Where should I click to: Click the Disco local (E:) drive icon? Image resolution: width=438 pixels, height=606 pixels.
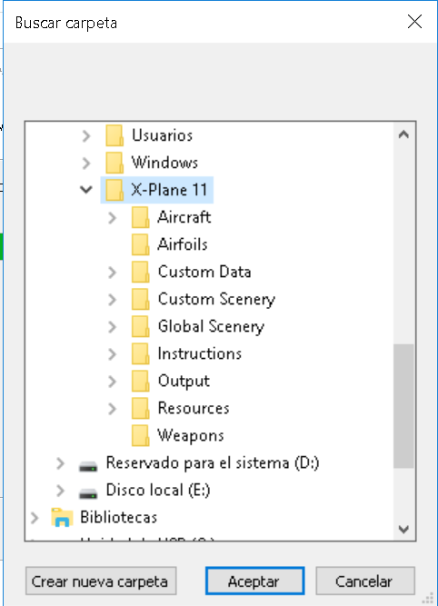[x=88, y=493]
